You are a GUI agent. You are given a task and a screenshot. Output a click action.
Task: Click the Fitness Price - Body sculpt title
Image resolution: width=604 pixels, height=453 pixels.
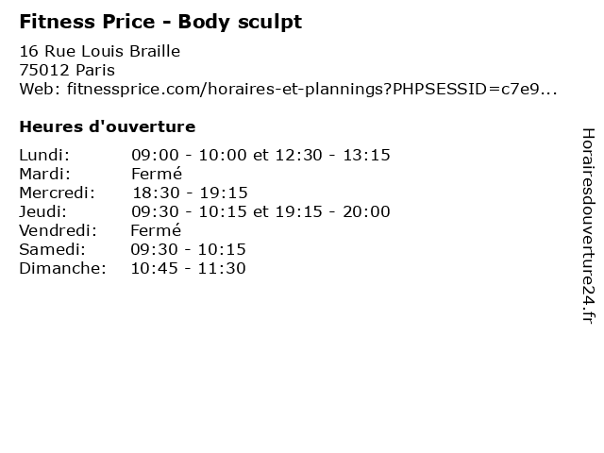[x=160, y=22]
